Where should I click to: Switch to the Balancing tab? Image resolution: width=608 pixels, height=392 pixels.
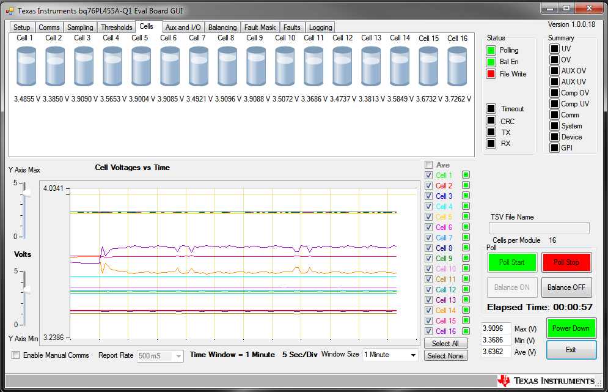(222, 27)
